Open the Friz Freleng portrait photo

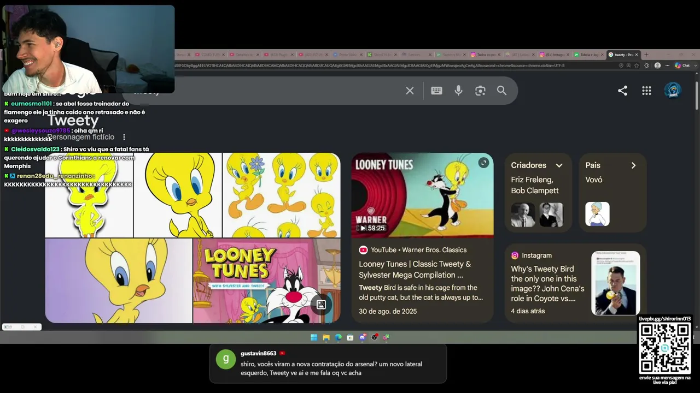tap(523, 215)
